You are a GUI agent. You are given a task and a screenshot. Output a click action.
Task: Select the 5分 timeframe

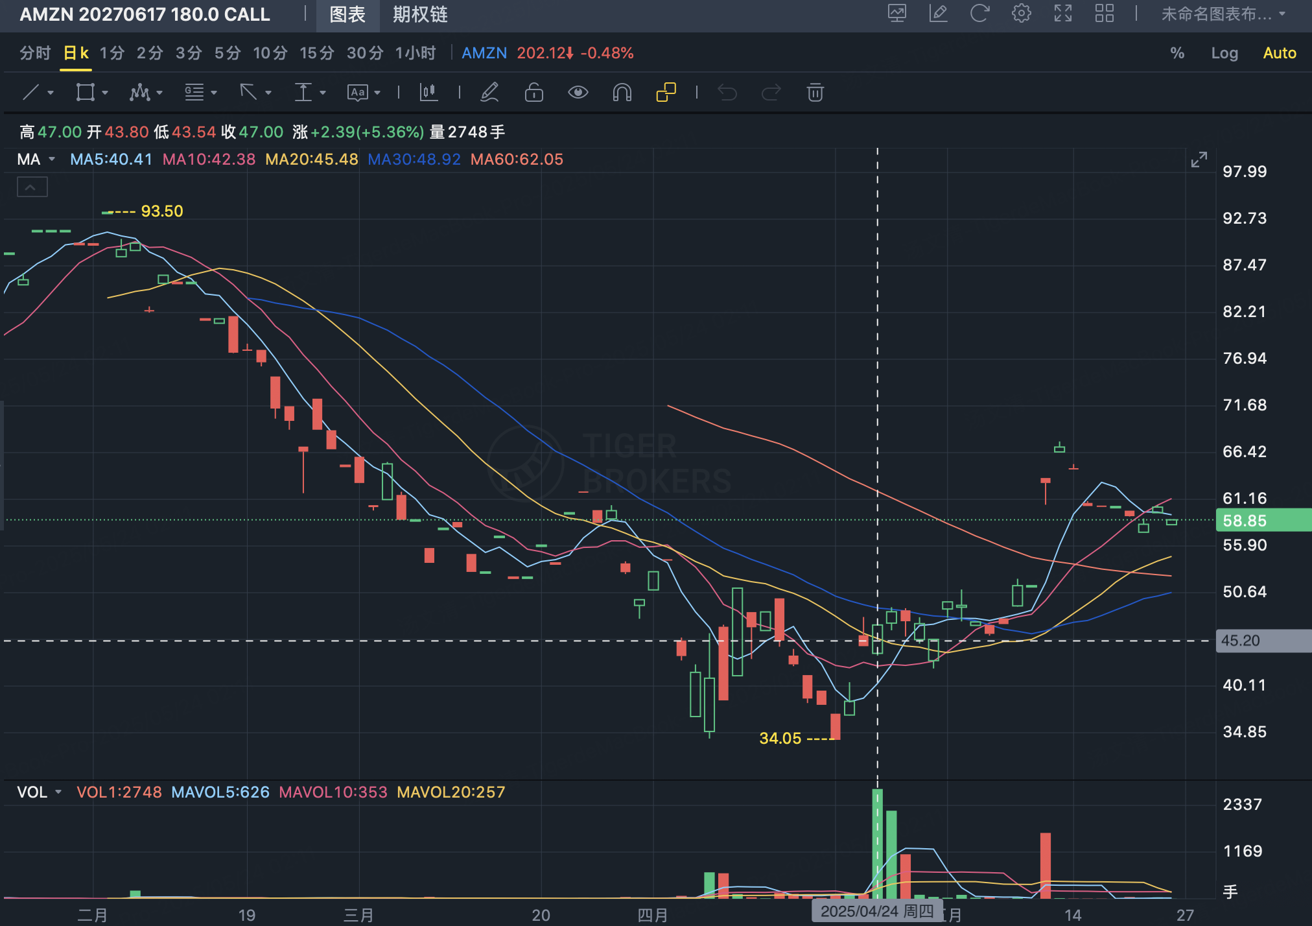228,53
